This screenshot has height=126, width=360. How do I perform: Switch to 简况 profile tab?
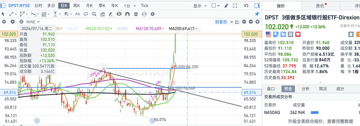[323, 89]
